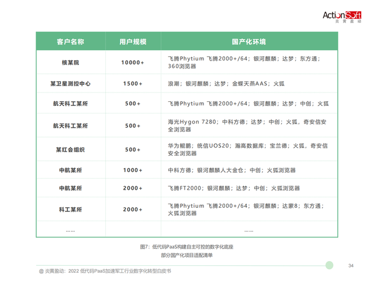Click the ActionSoft logo

coord(342,17)
